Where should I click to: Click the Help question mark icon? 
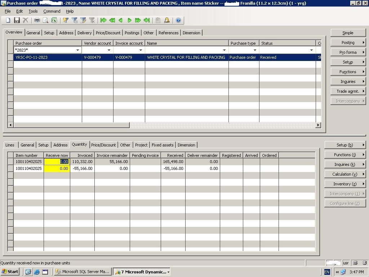(178, 20)
